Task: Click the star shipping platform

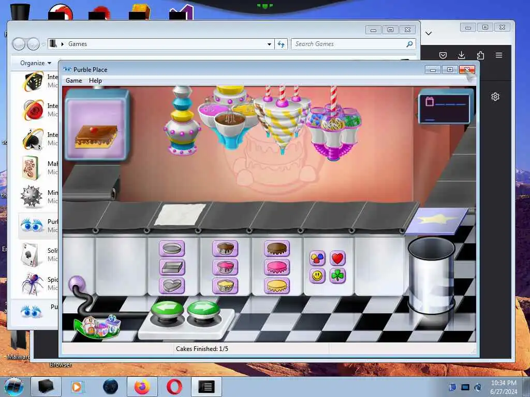Action: (x=437, y=221)
